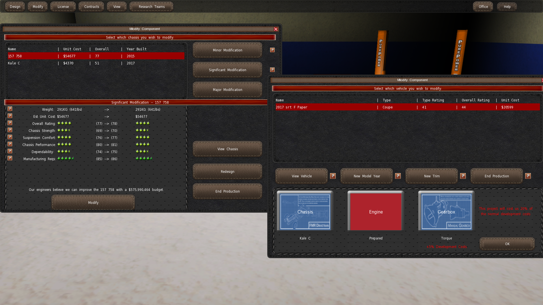Open help icon for Chassis Strength
The image size is (543, 305).
10,130
